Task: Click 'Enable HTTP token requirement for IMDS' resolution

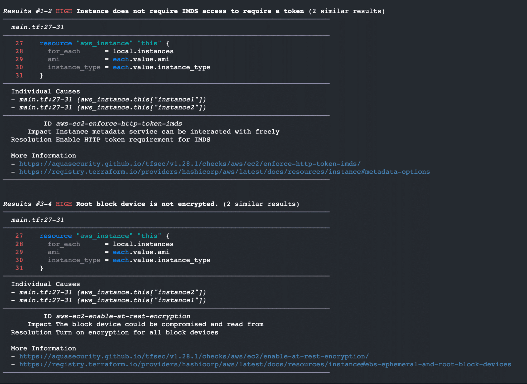Action: click(133, 140)
